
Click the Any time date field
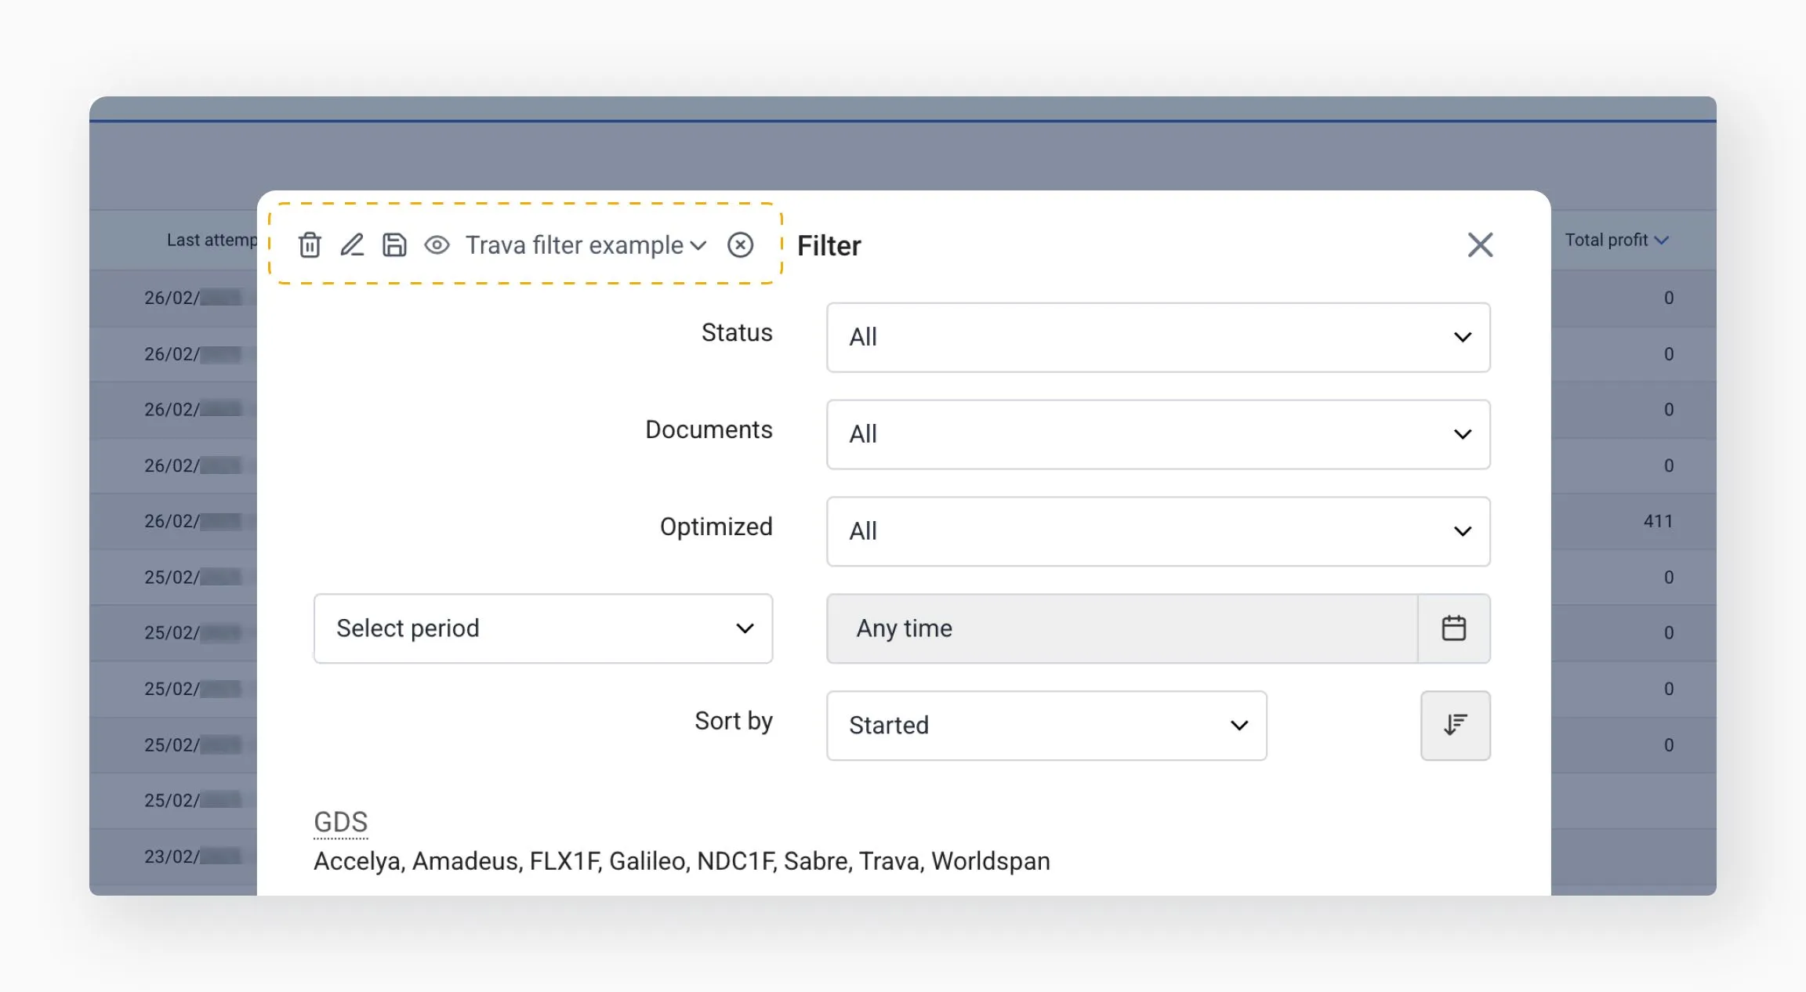click(1121, 628)
